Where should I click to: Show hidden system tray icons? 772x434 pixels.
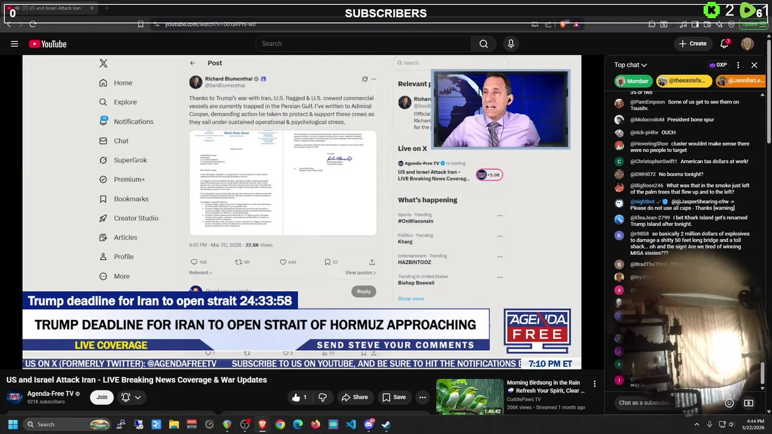point(696,424)
